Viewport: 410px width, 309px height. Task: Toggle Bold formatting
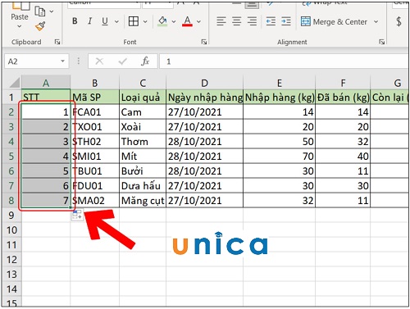(x=75, y=21)
